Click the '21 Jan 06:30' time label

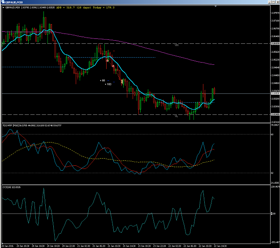coord(99,246)
